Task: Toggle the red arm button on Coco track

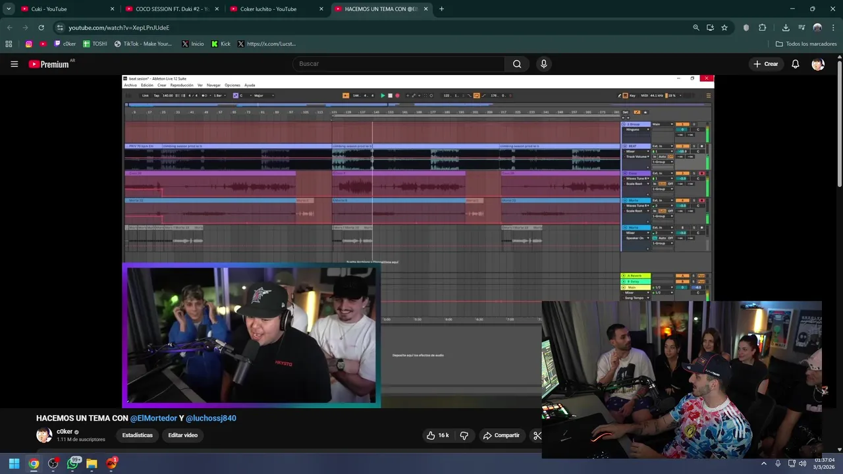Action: (702, 173)
